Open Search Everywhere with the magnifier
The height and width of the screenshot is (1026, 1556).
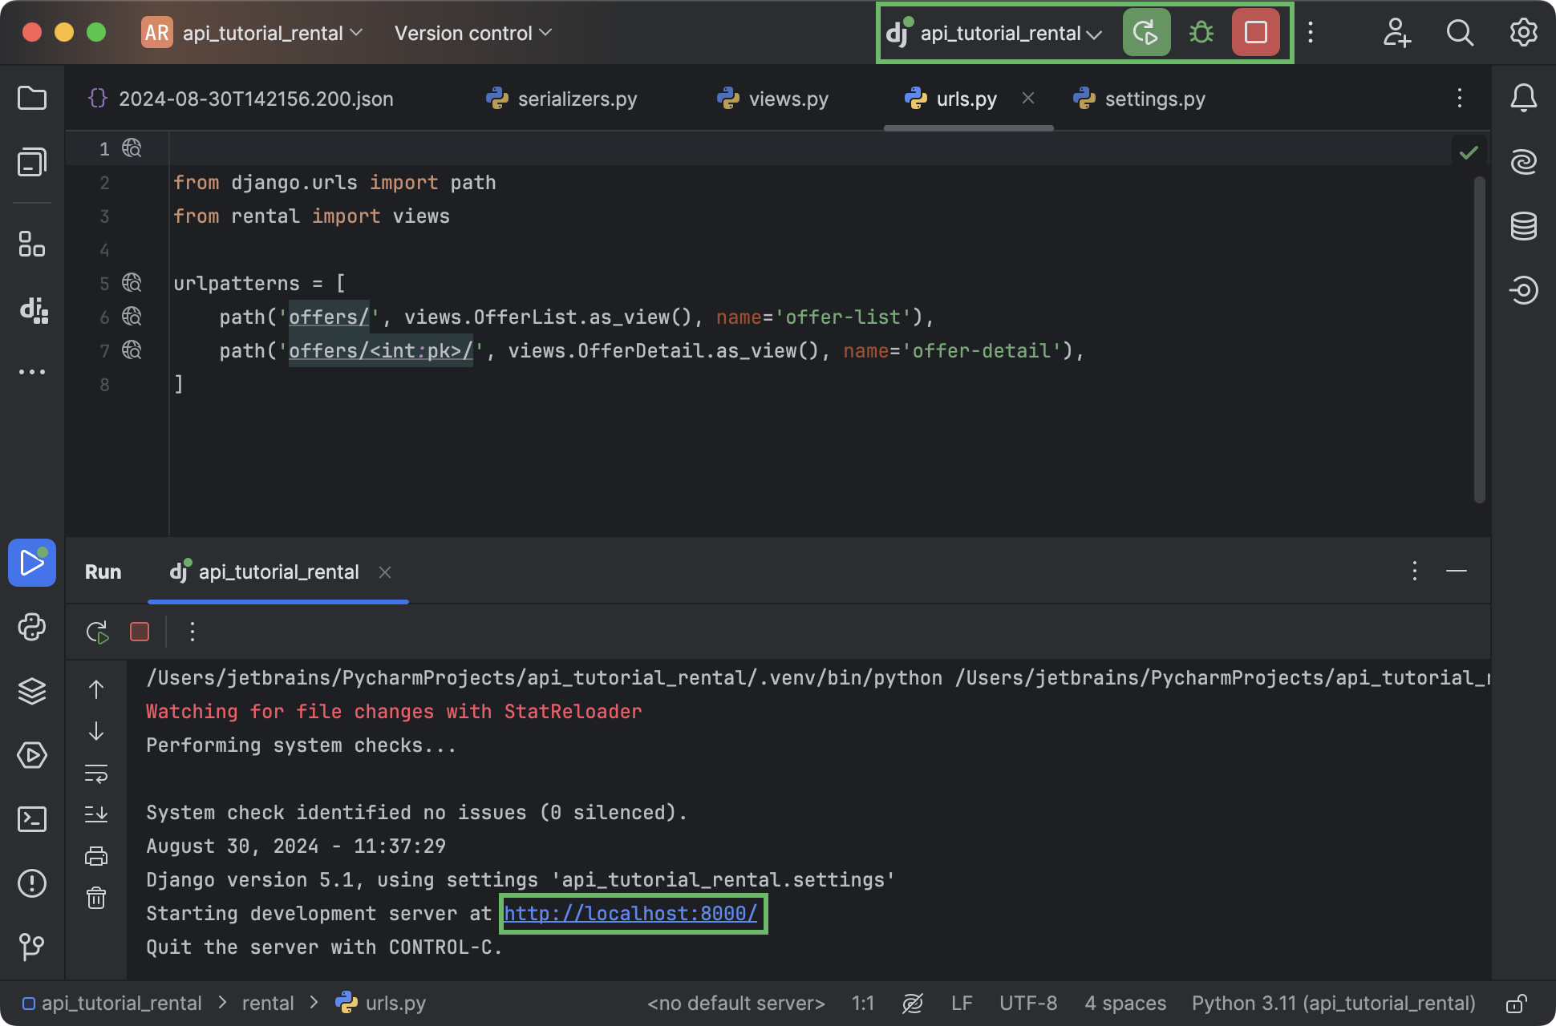coord(1460,33)
